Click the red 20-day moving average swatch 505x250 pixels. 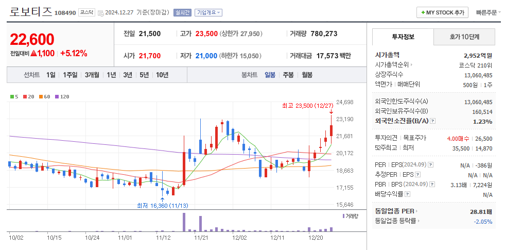click(25, 96)
